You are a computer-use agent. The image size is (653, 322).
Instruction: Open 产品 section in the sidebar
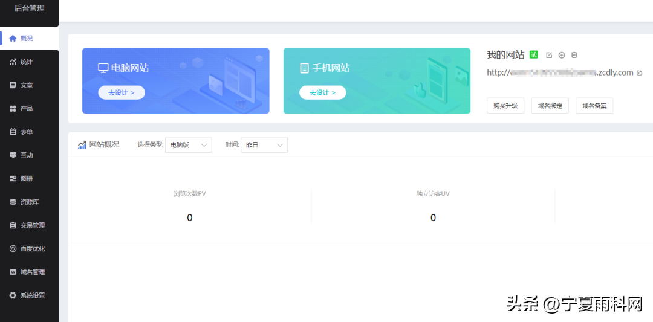[29, 109]
